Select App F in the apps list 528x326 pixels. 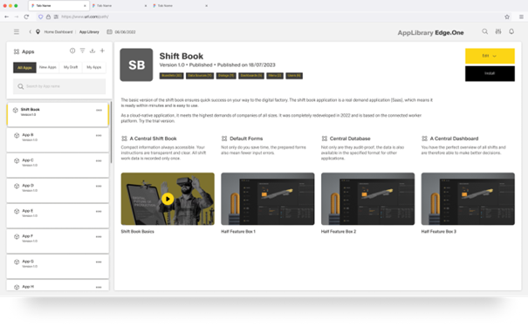(58, 241)
